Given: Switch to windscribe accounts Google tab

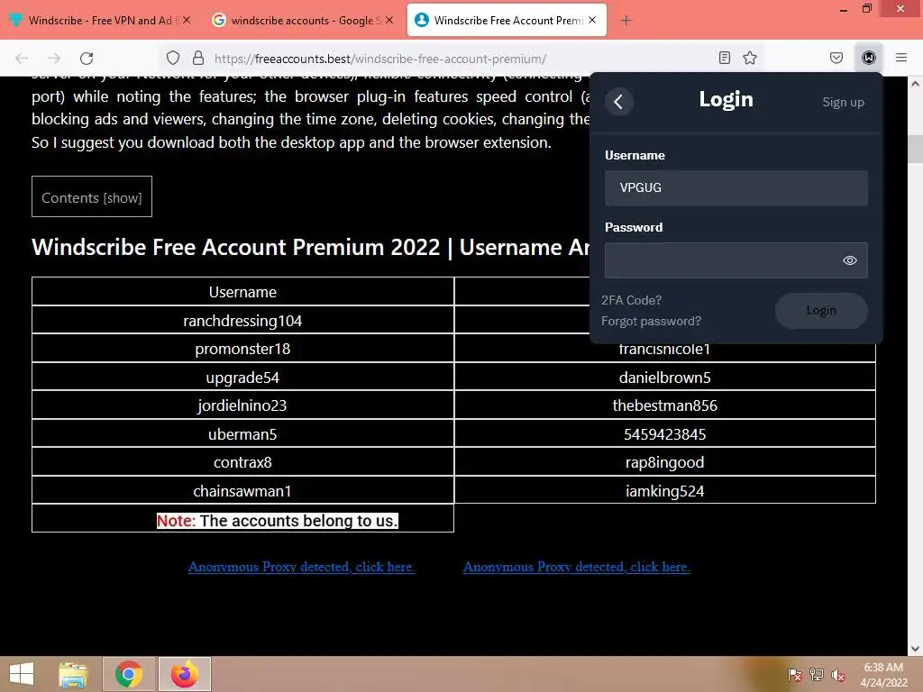Looking at the screenshot, I should (x=304, y=21).
